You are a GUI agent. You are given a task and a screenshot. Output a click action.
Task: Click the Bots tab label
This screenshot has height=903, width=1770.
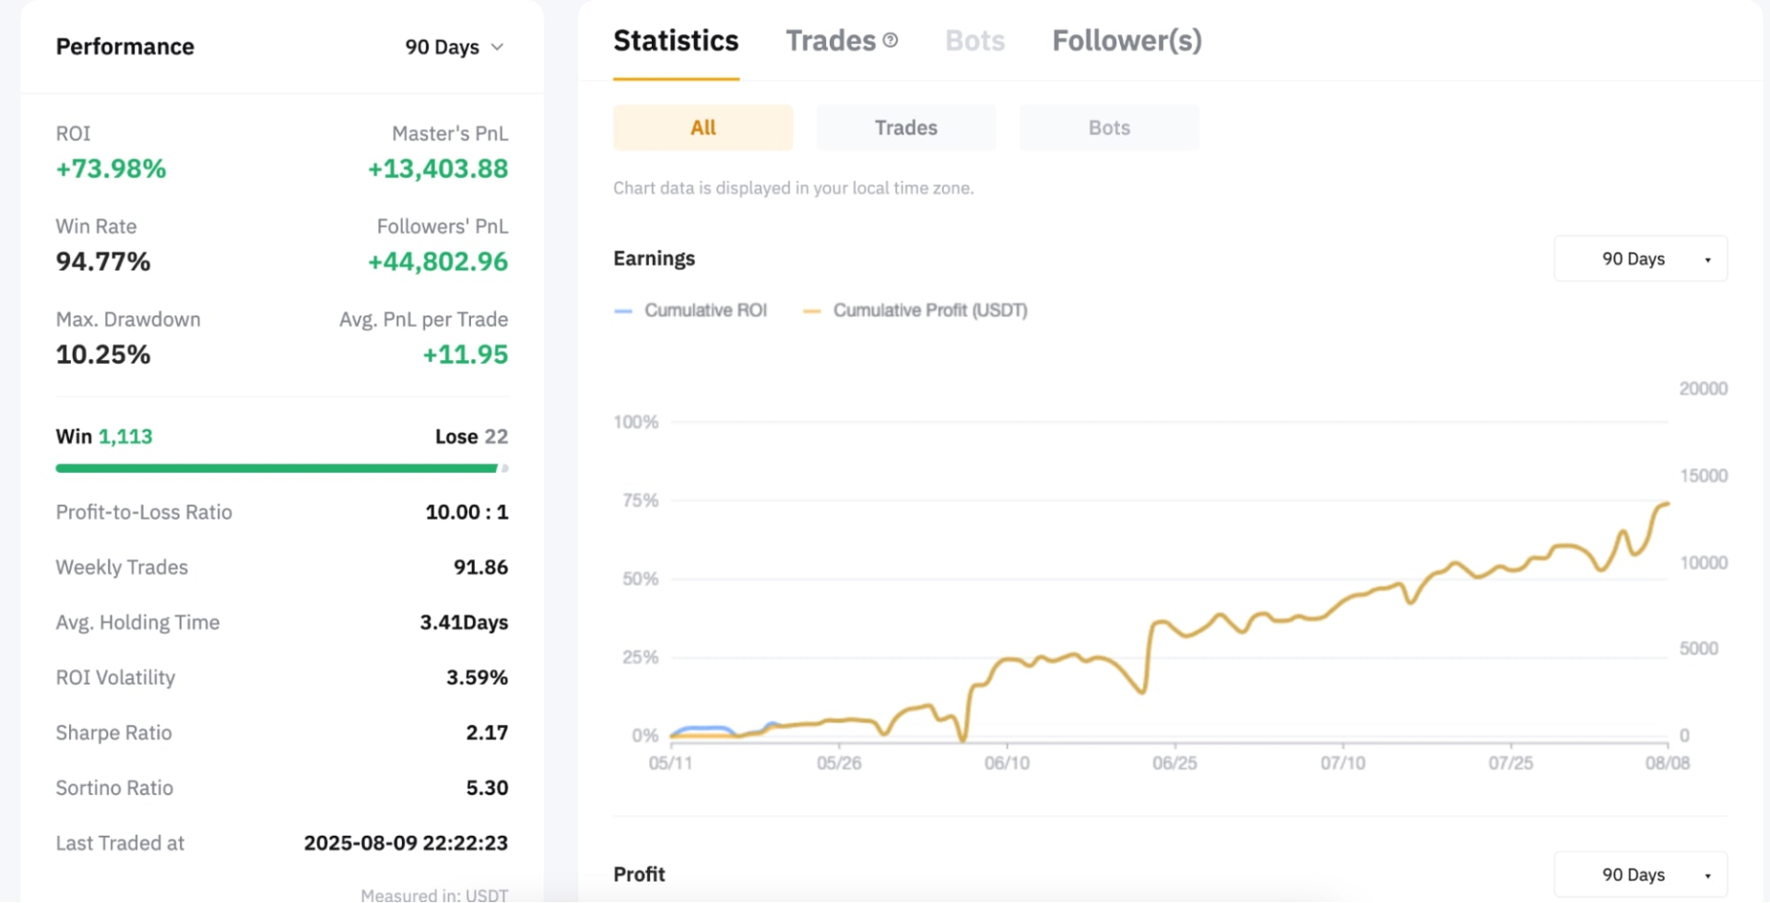pos(974,40)
